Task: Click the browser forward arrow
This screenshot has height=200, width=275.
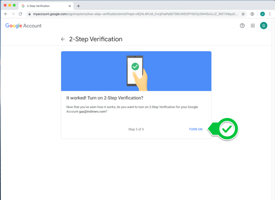Action: click(x=13, y=14)
